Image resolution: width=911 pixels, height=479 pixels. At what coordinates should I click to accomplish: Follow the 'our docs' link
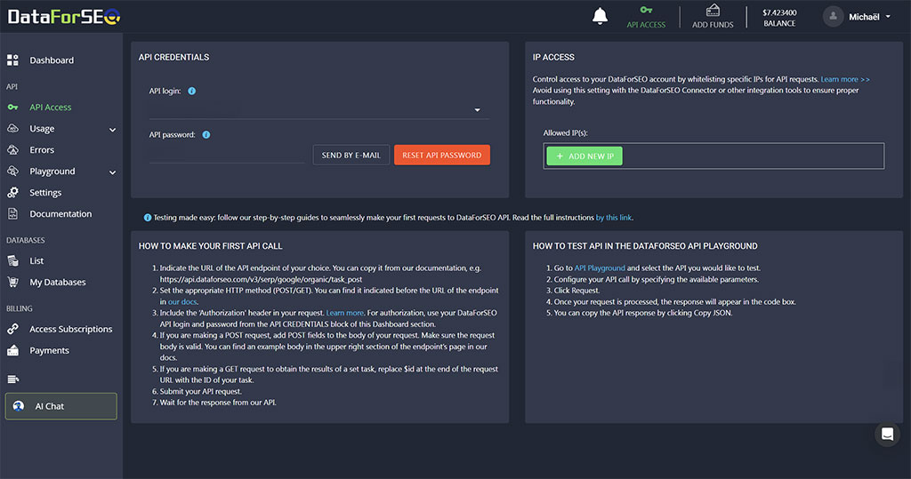click(x=182, y=301)
